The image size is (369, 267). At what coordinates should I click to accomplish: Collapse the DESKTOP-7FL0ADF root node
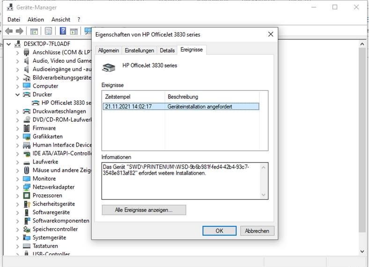(x=9, y=44)
